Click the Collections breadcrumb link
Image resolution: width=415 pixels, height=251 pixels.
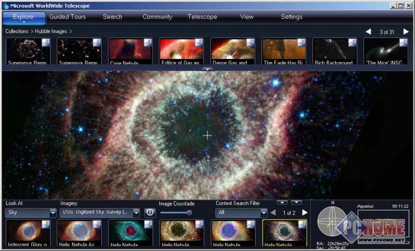(16, 31)
